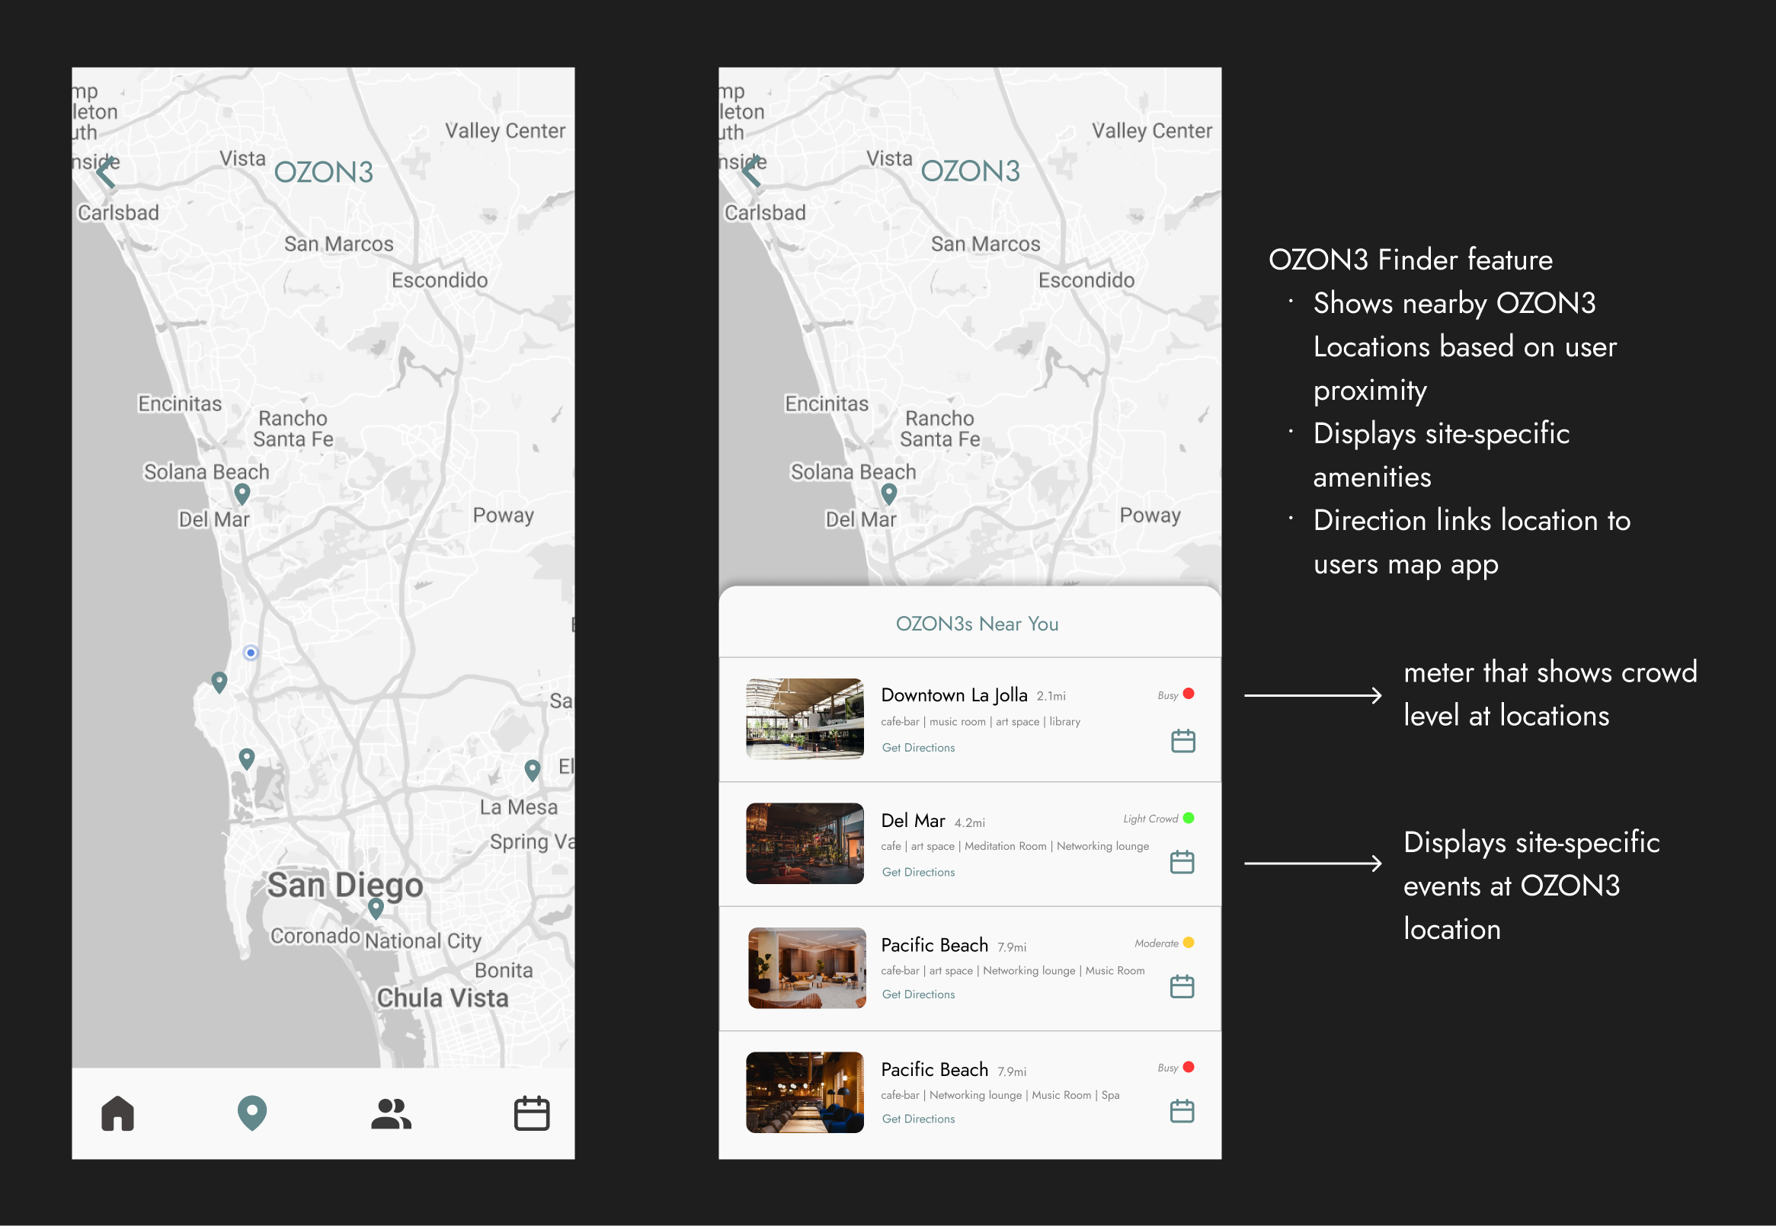Screen dimensions: 1776x1226
Task: Open the Home tab icon
Action: [x=117, y=1113]
